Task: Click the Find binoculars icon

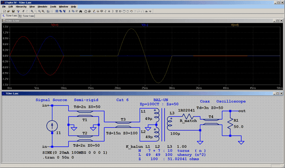Action: point(81,11)
